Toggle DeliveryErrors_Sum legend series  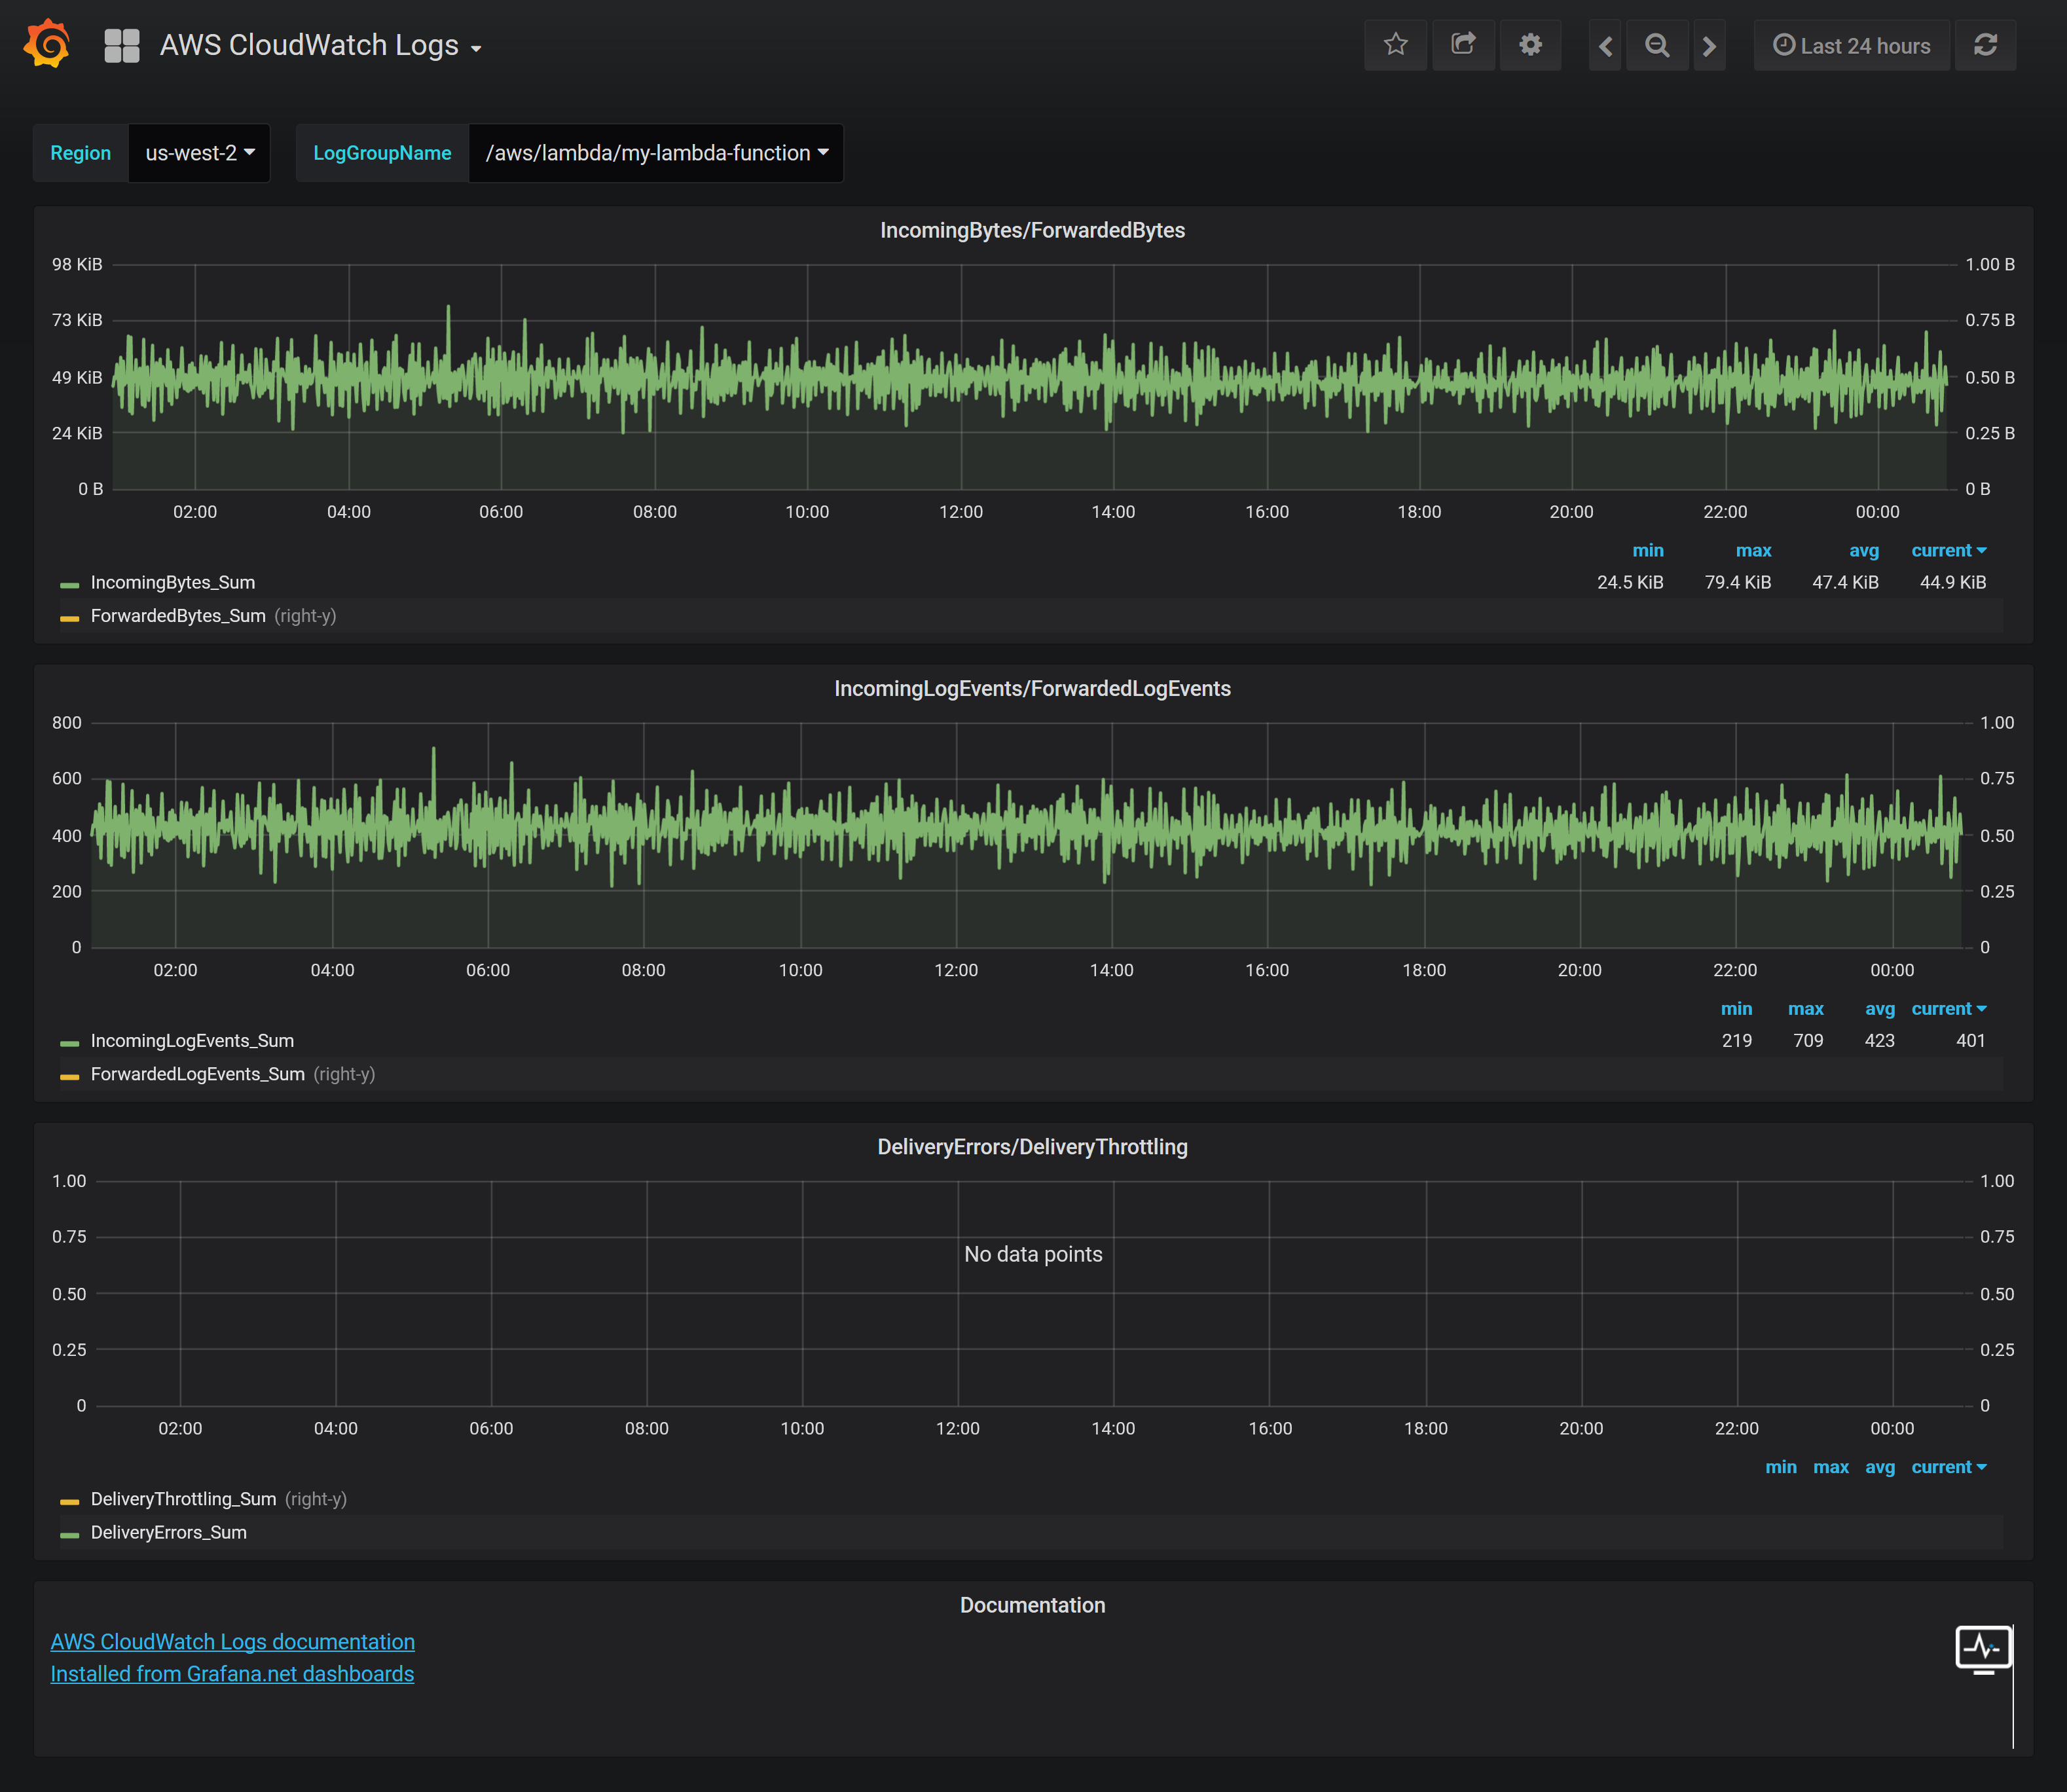168,1532
